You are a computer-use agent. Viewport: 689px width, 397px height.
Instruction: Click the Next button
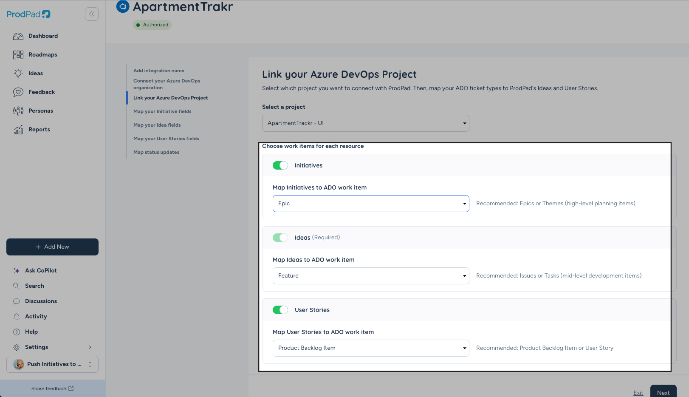coord(664,391)
